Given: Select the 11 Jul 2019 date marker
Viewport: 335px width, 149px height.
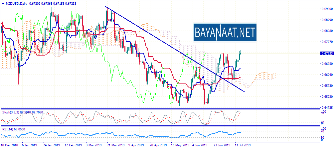Looking at the screenshot, I should (x=243, y=145).
